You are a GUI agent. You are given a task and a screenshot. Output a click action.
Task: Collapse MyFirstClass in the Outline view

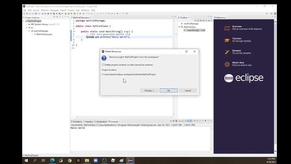coord(179,27)
